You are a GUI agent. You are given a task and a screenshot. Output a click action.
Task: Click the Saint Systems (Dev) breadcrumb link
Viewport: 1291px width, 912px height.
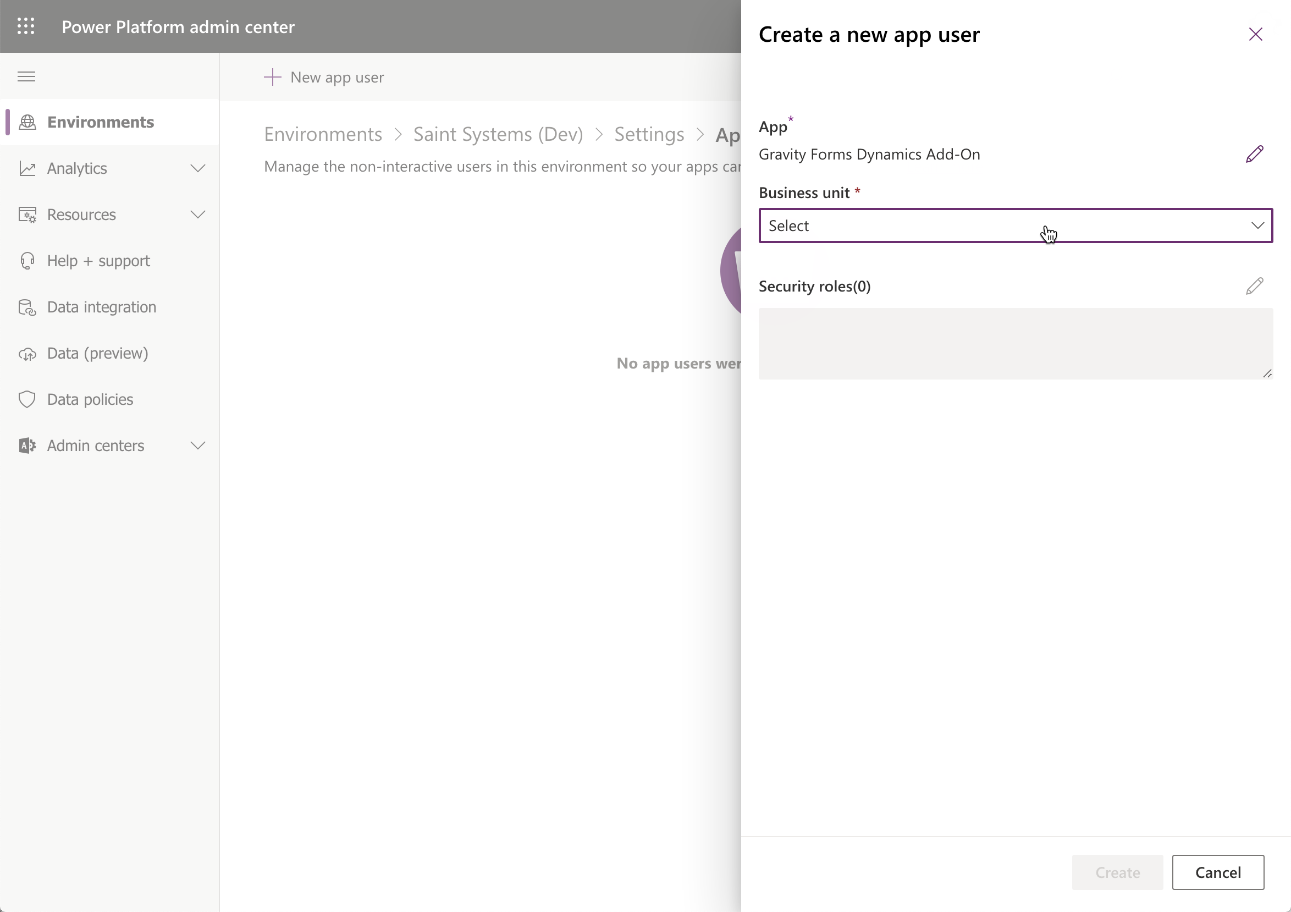pos(498,134)
